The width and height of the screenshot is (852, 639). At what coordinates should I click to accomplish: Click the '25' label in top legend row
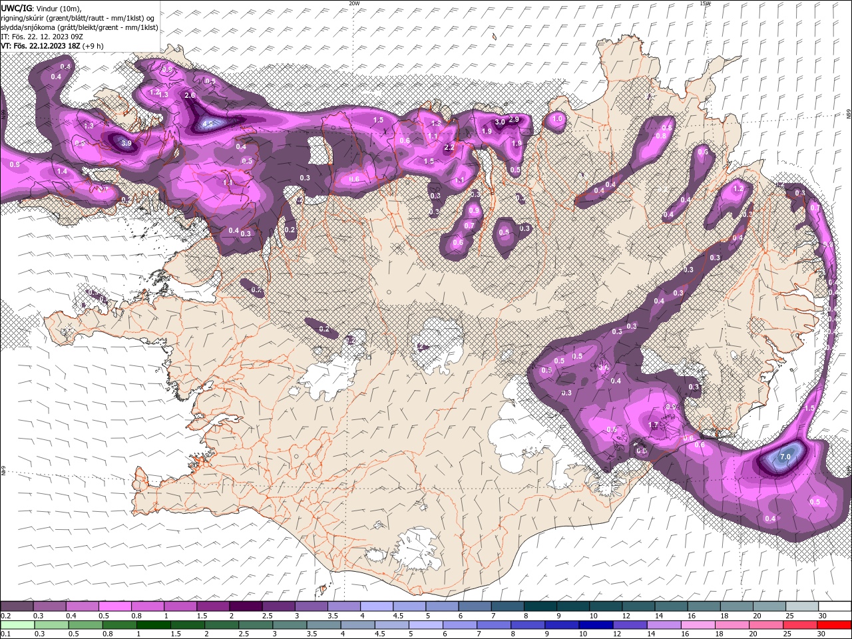pos(789,616)
